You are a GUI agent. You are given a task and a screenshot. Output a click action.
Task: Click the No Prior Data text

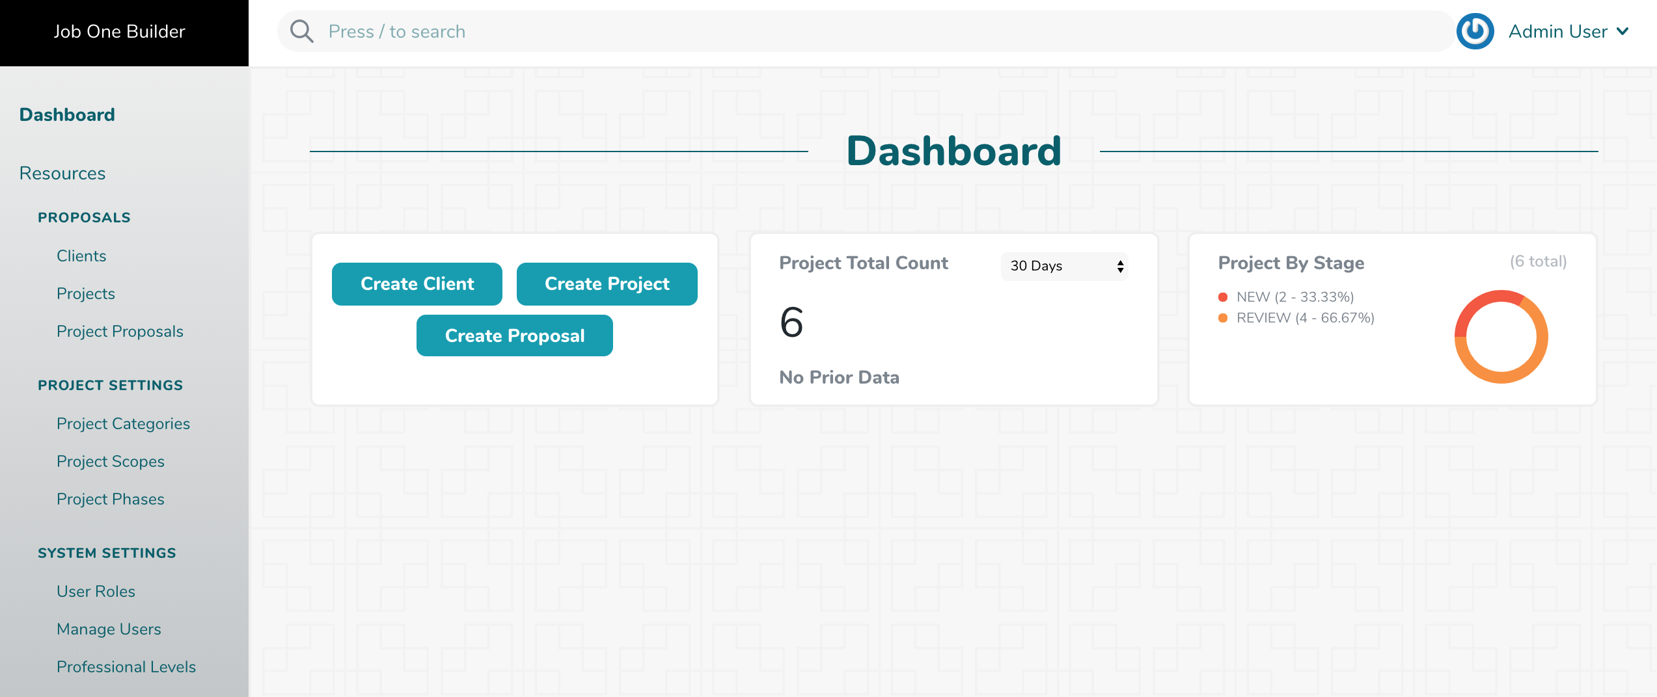840,377
